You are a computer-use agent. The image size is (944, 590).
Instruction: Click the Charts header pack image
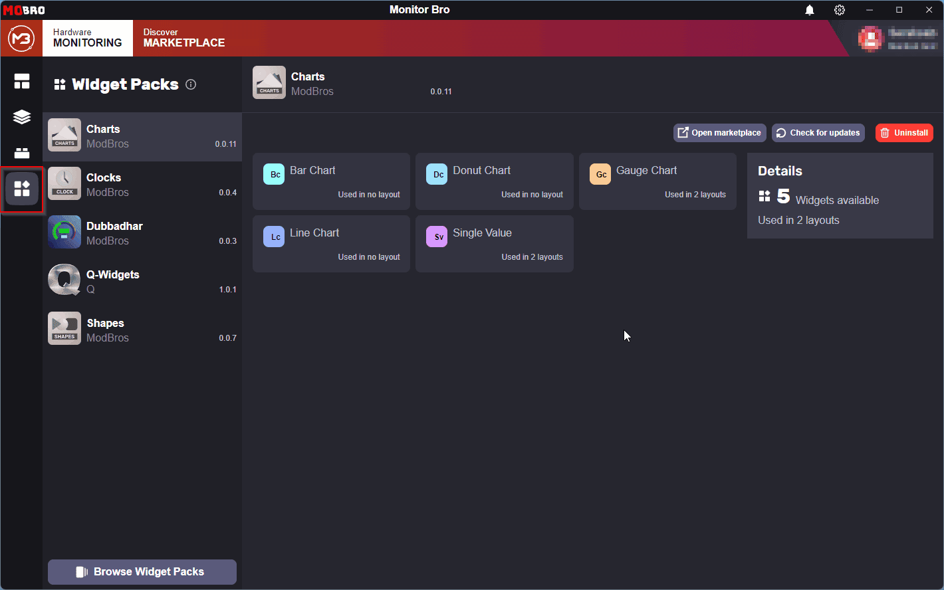[x=269, y=82]
